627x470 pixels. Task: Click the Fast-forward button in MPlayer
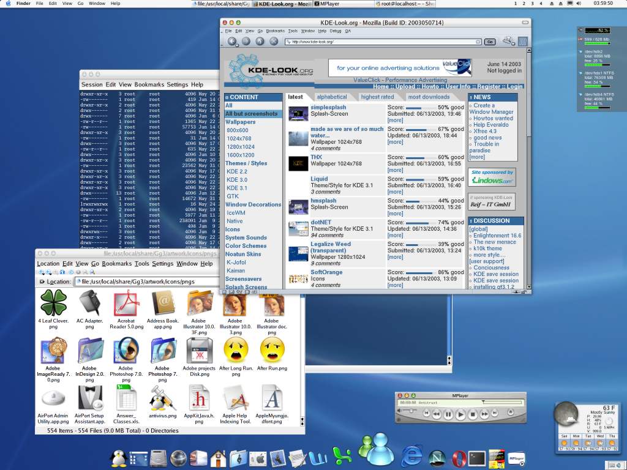[x=484, y=414]
